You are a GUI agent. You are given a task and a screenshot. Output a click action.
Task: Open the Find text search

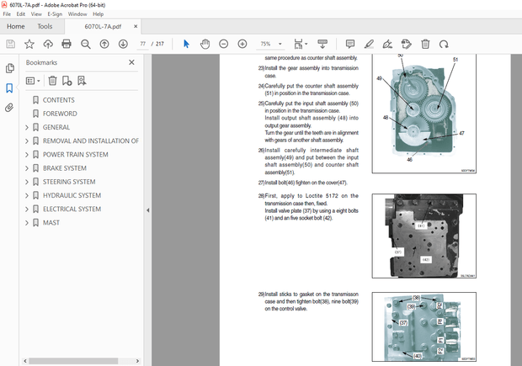(x=86, y=45)
